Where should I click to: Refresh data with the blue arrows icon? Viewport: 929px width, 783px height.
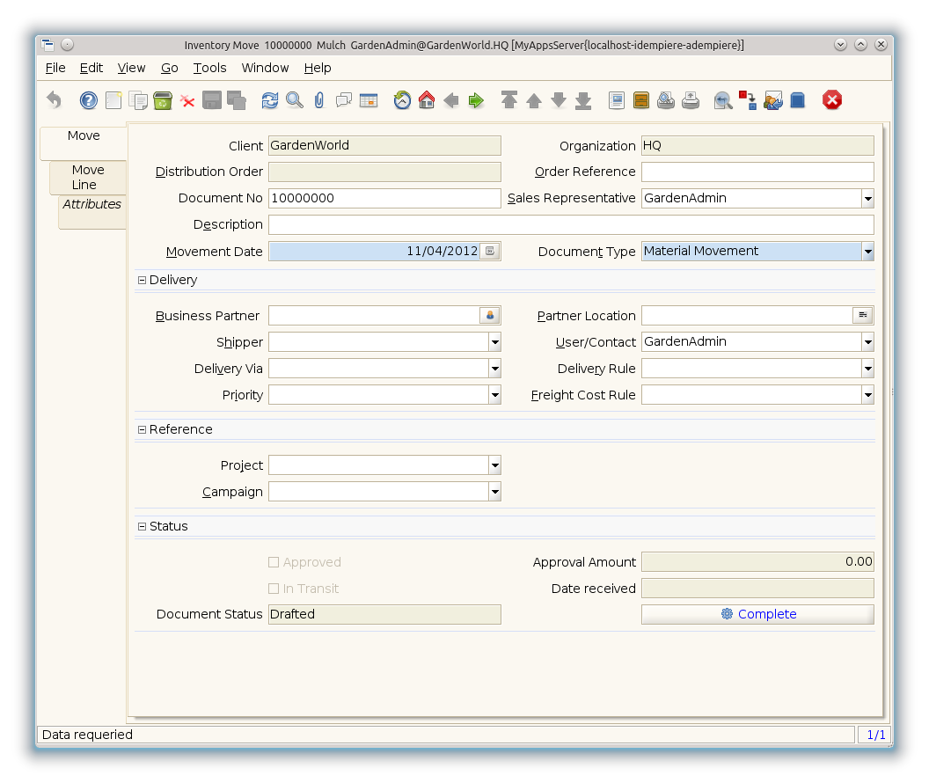(270, 101)
